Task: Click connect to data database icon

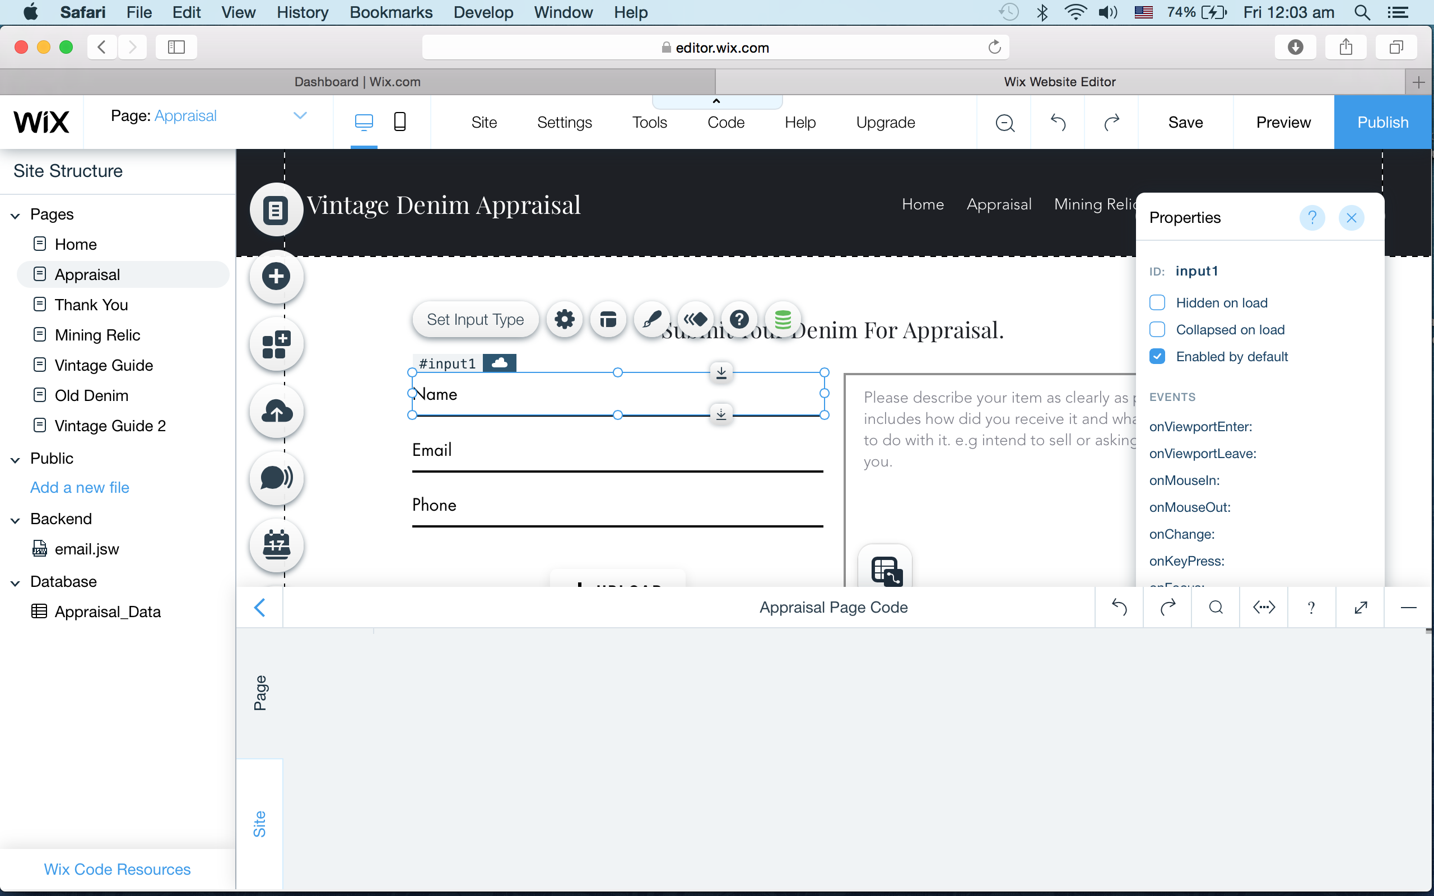Action: [782, 319]
